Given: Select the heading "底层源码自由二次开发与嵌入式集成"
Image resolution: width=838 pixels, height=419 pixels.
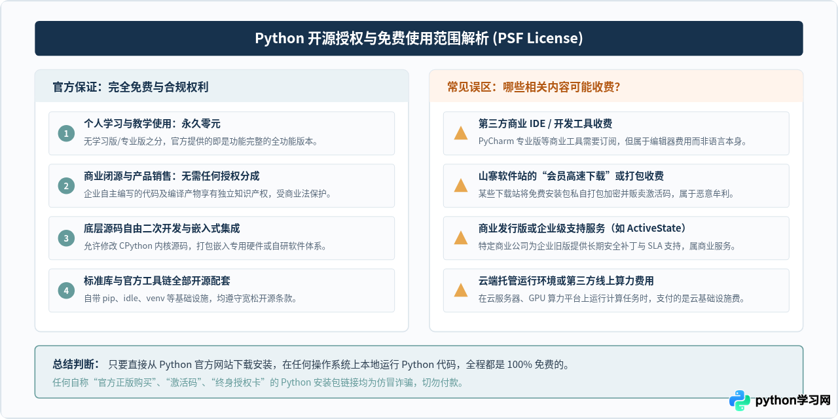Looking at the screenshot, I should tap(162, 228).
